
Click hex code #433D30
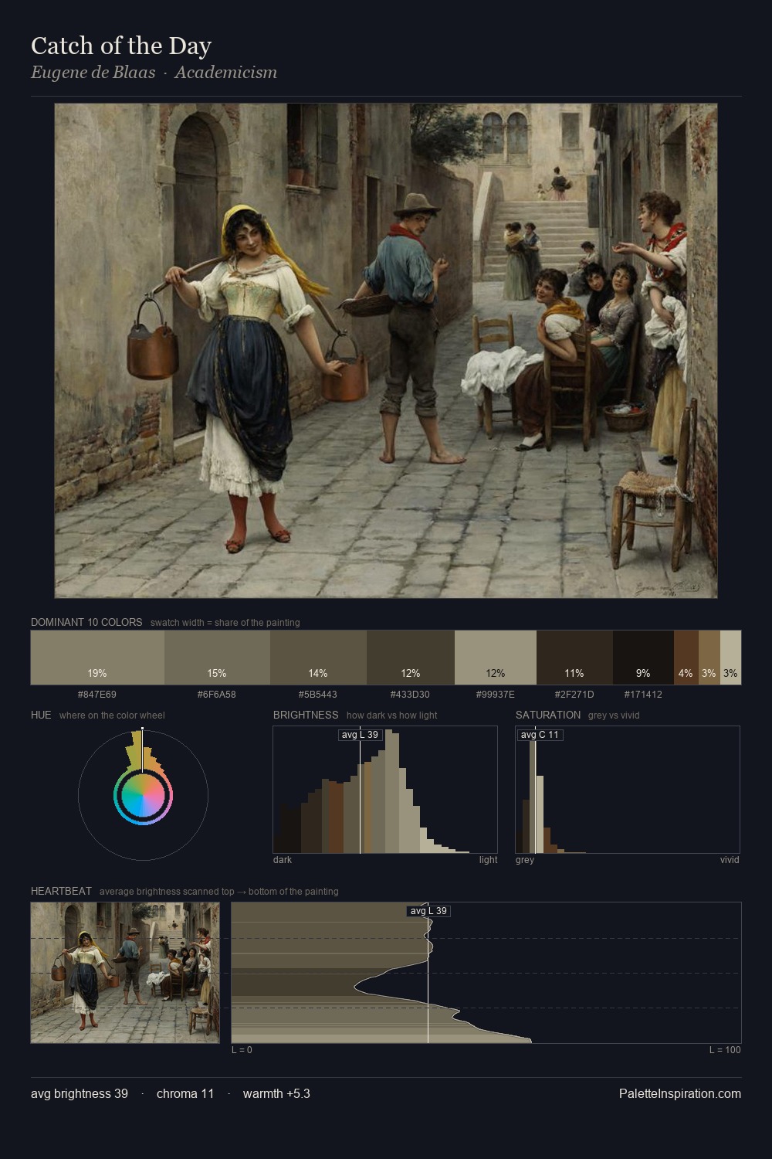click(411, 694)
